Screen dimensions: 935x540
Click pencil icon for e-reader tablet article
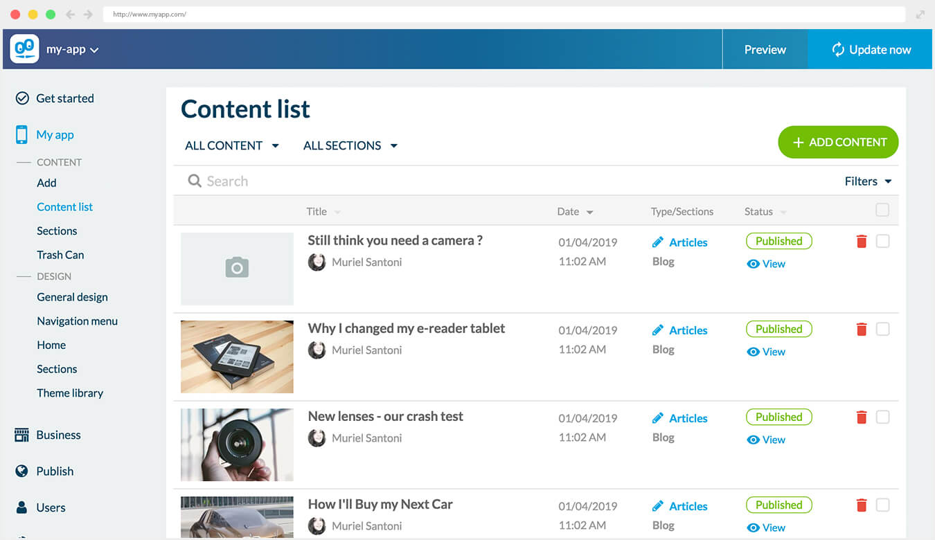tap(658, 330)
